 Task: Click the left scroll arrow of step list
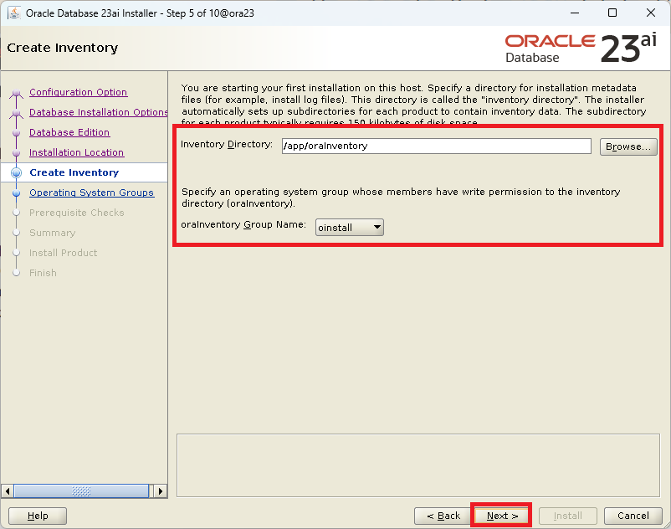pos(8,490)
